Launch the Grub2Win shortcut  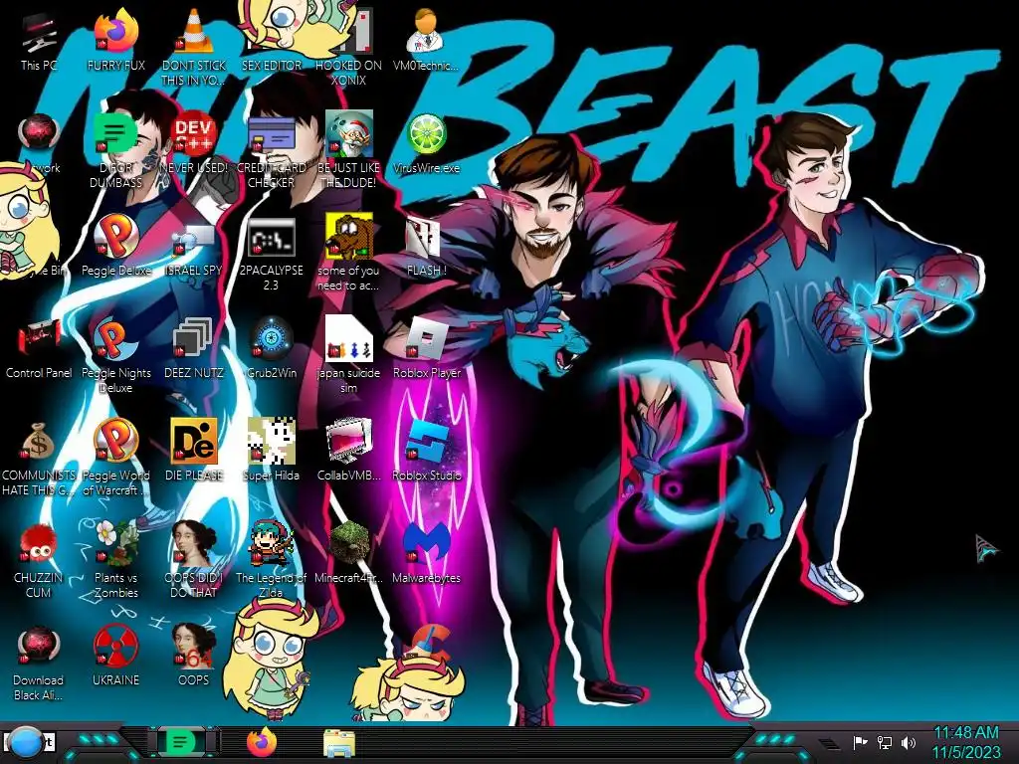(x=271, y=348)
